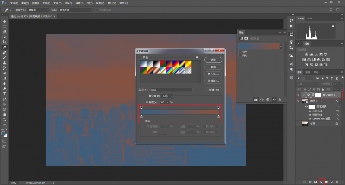
Task: Click the 新建(W) New button
Action: coord(214,90)
